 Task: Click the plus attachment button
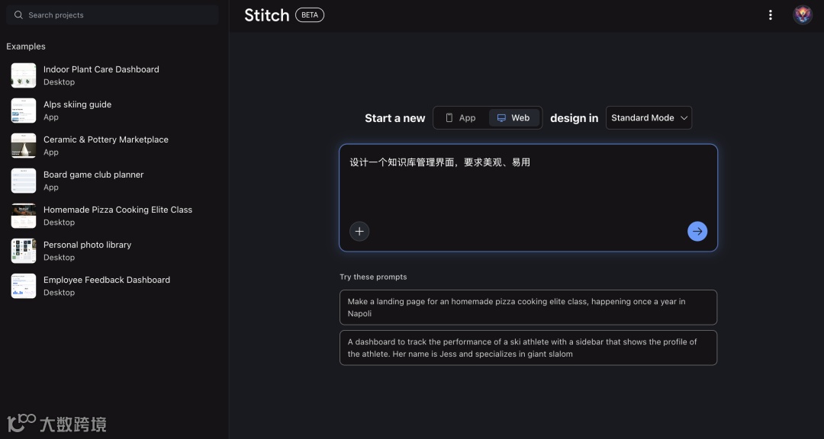[x=359, y=231]
